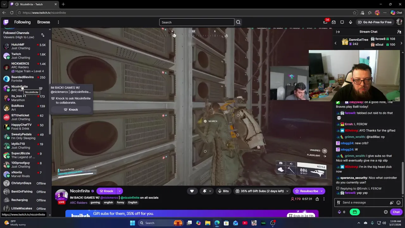
Task: Open @nickmercs mention link in title
Action: [109, 198]
